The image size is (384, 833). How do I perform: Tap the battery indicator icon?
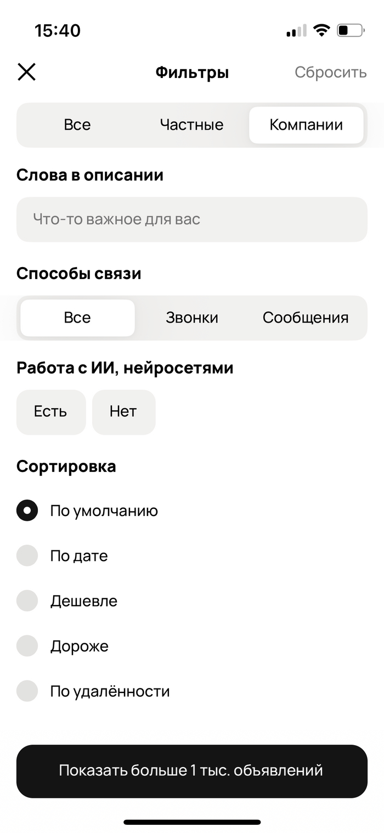point(351,30)
